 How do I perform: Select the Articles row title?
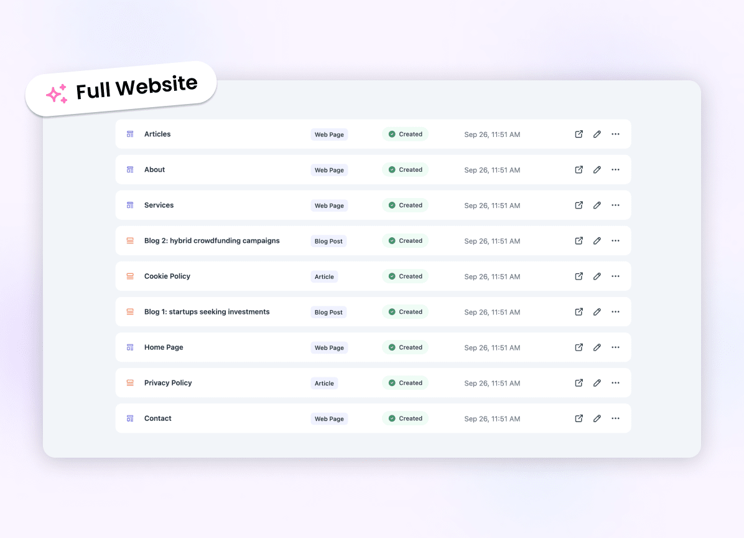[x=157, y=134]
